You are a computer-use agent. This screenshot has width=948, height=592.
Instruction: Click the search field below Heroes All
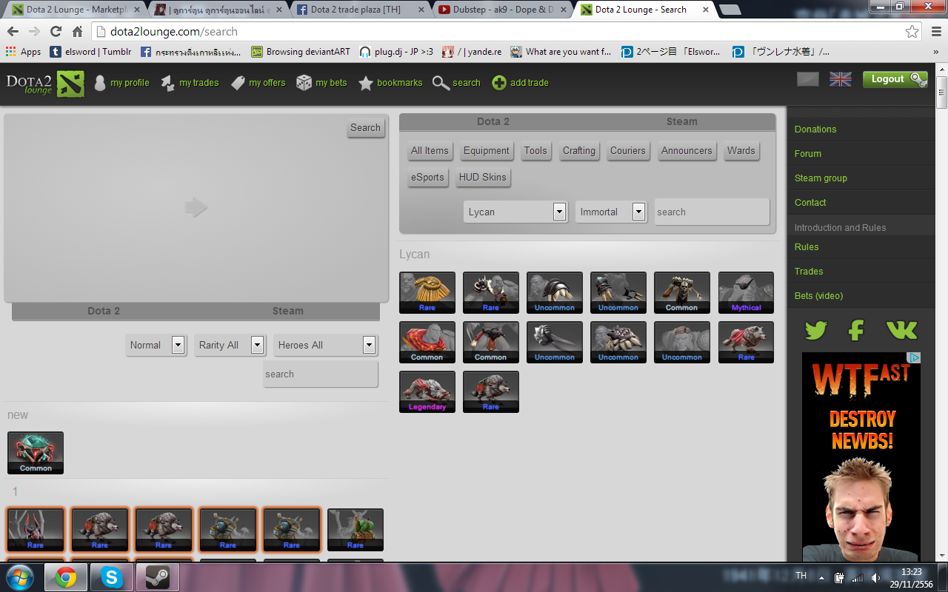click(x=321, y=374)
